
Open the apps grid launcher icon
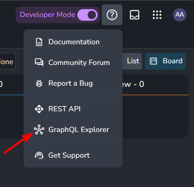coord(157,15)
